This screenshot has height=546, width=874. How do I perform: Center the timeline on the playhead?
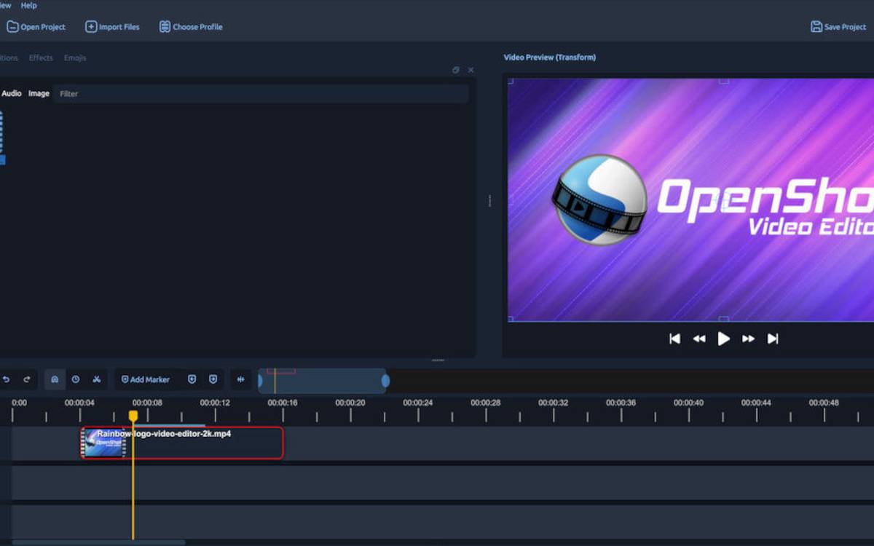point(241,379)
